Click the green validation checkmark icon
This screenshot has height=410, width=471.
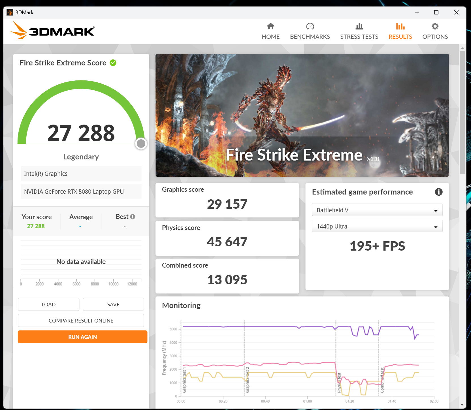pyautogui.click(x=113, y=63)
